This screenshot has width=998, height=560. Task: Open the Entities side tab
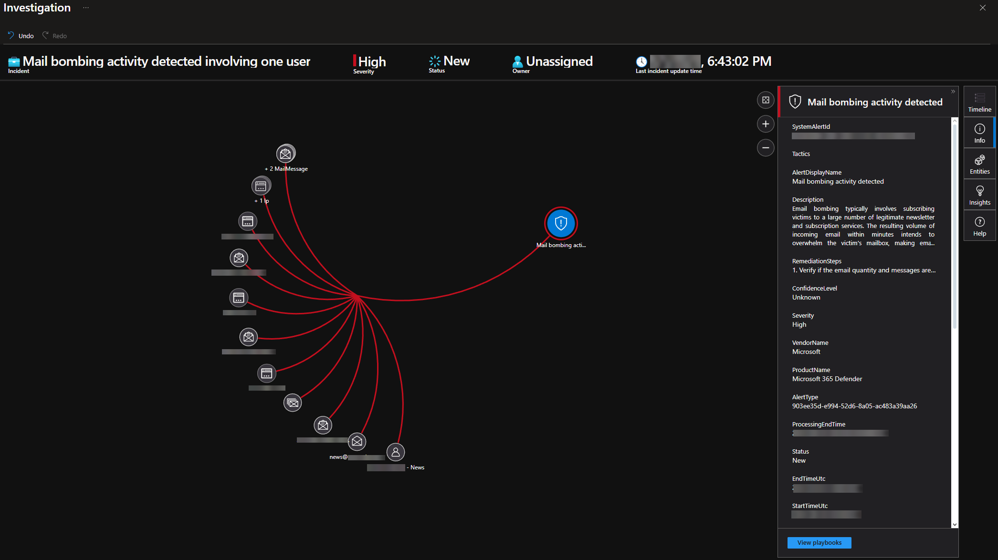(x=979, y=164)
